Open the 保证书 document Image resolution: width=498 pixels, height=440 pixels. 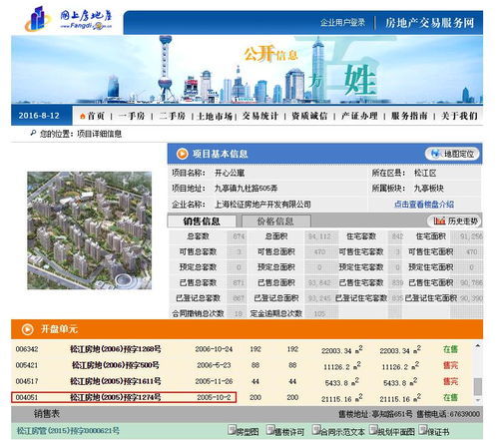coord(434,431)
